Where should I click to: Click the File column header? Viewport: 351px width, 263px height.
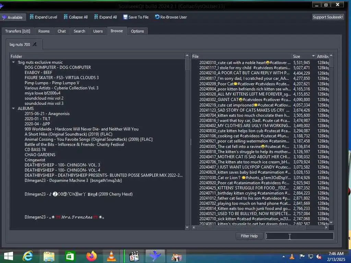tap(242, 57)
